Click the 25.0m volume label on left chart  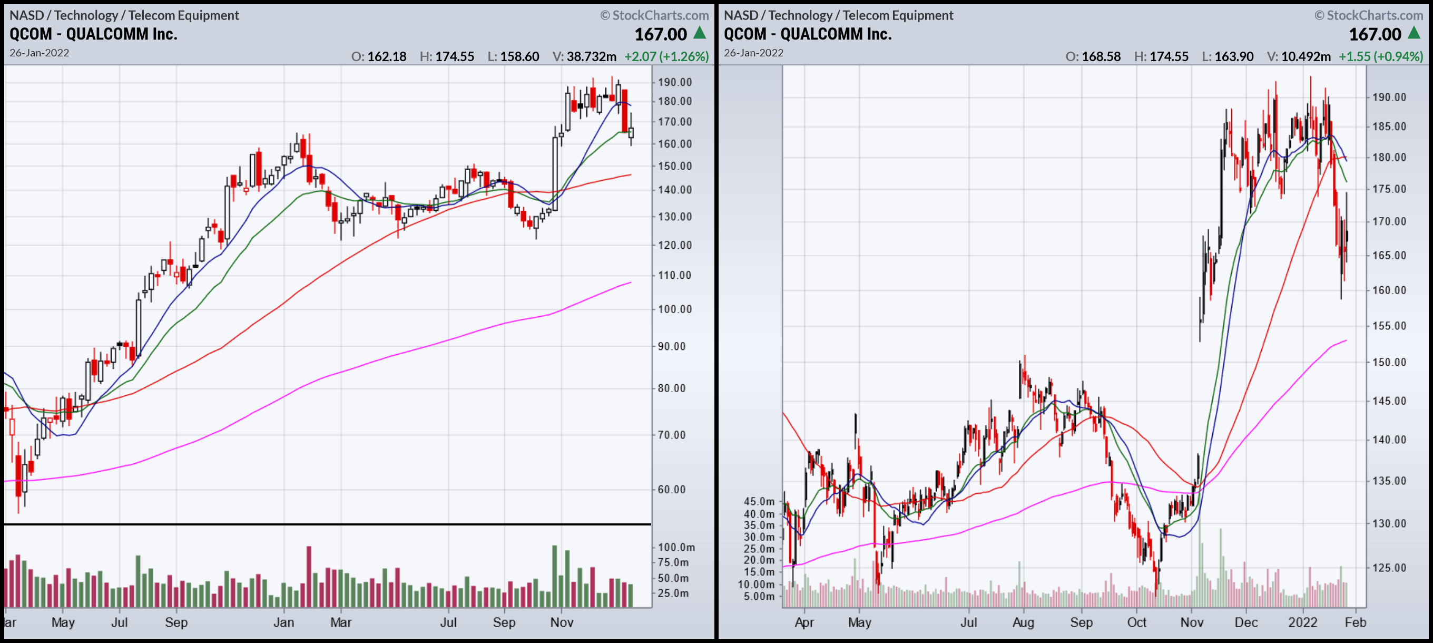(x=673, y=593)
